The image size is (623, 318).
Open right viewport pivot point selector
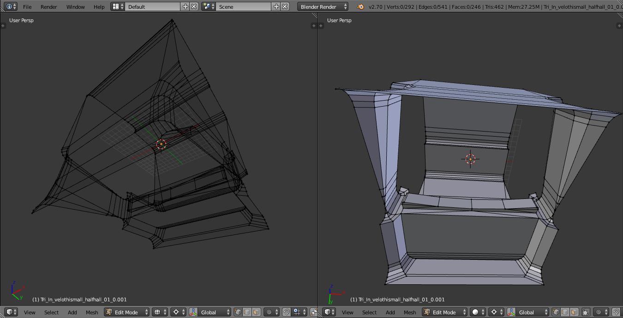click(x=496, y=312)
